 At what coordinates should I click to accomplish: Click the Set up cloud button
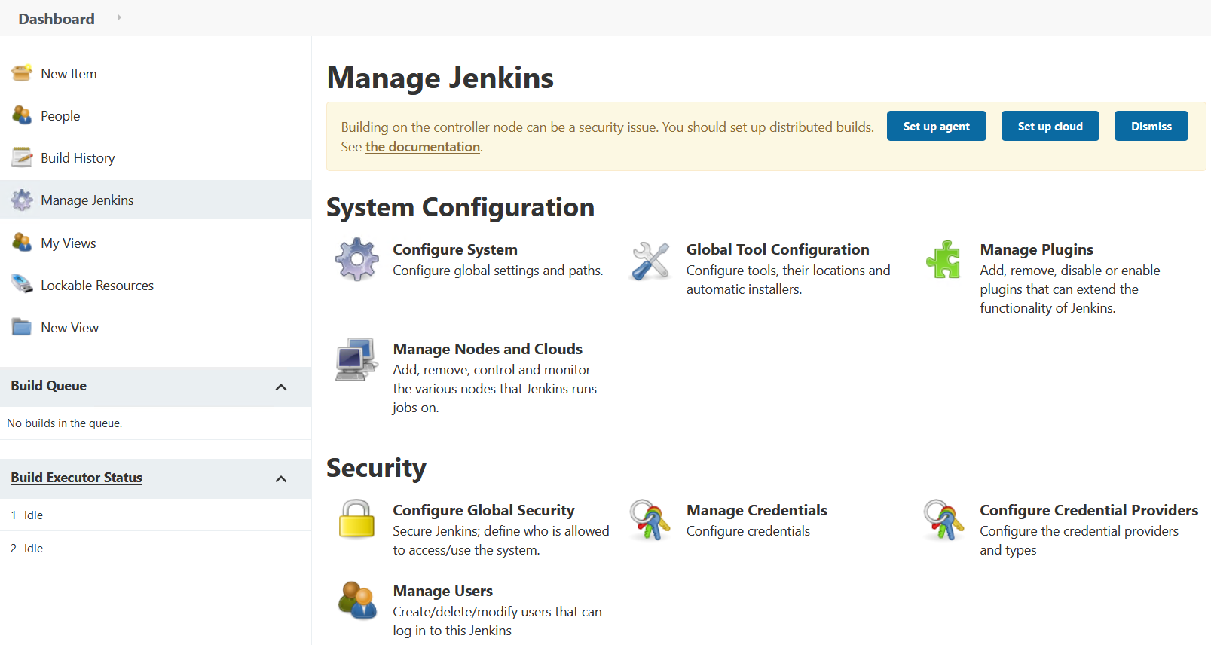tap(1050, 126)
